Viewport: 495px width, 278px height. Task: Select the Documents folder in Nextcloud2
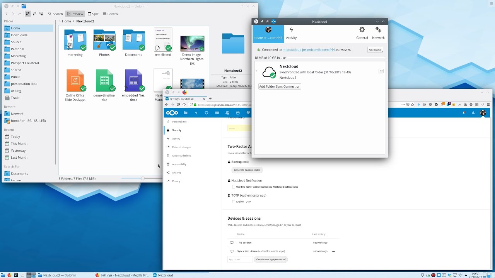pos(134,40)
